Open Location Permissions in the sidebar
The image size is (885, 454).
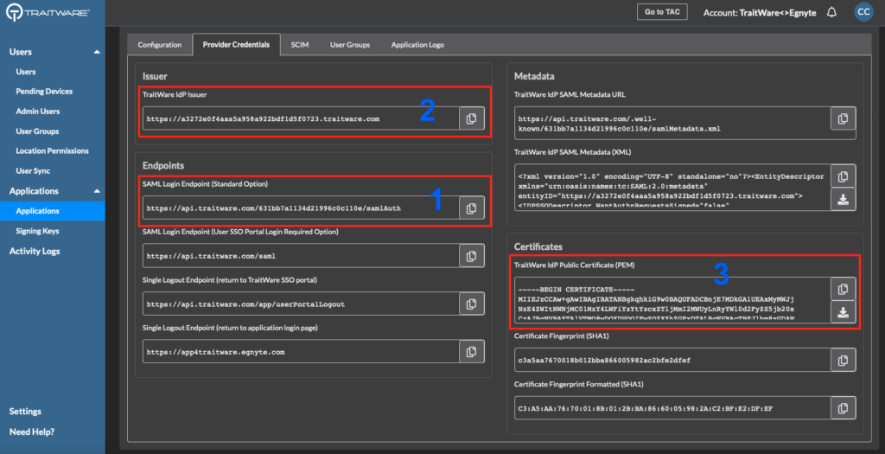[x=52, y=150]
